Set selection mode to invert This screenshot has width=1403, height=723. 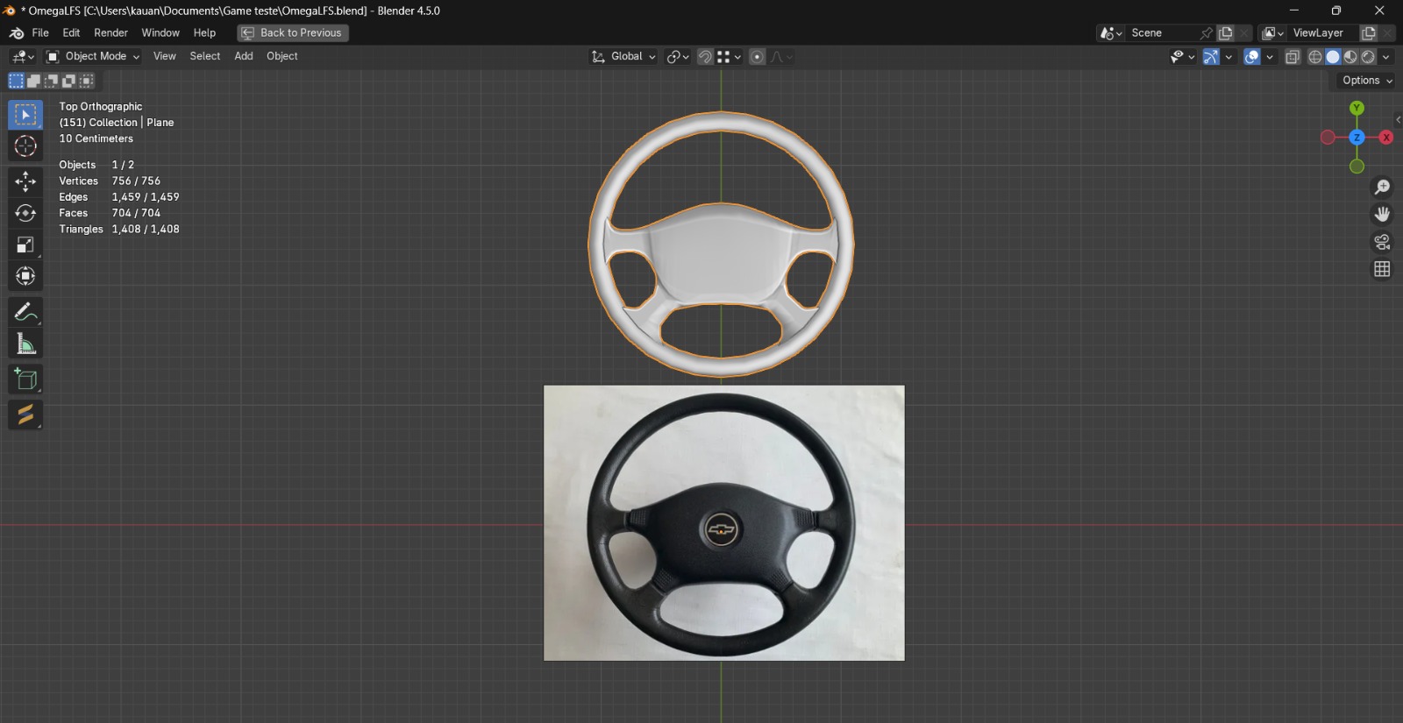coord(69,81)
